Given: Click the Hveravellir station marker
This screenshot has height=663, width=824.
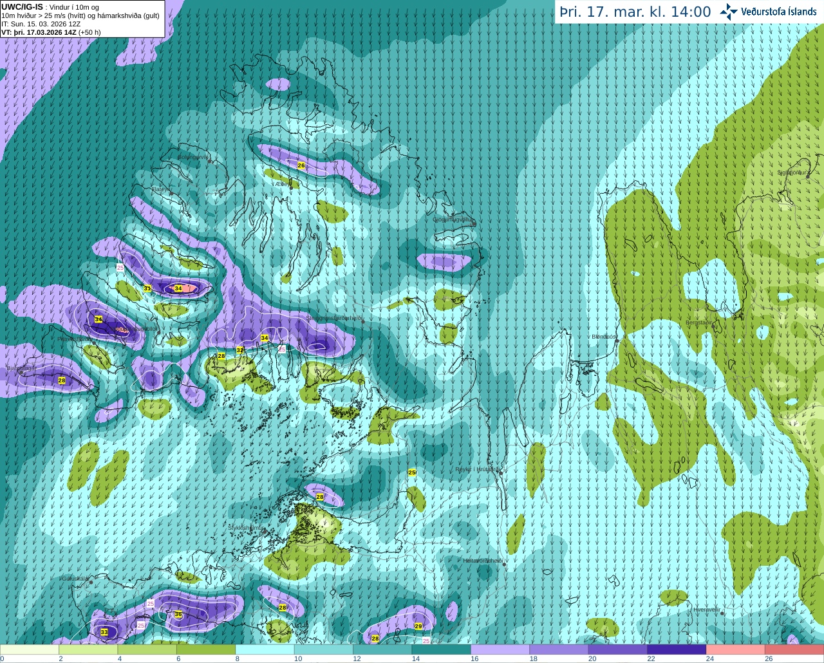Looking at the screenshot, I should click(722, 613).
